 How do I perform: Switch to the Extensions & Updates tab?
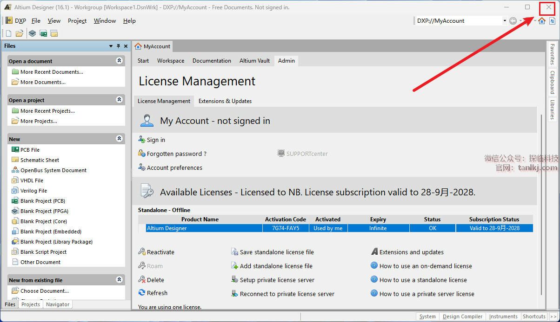(x=225, y=101)
